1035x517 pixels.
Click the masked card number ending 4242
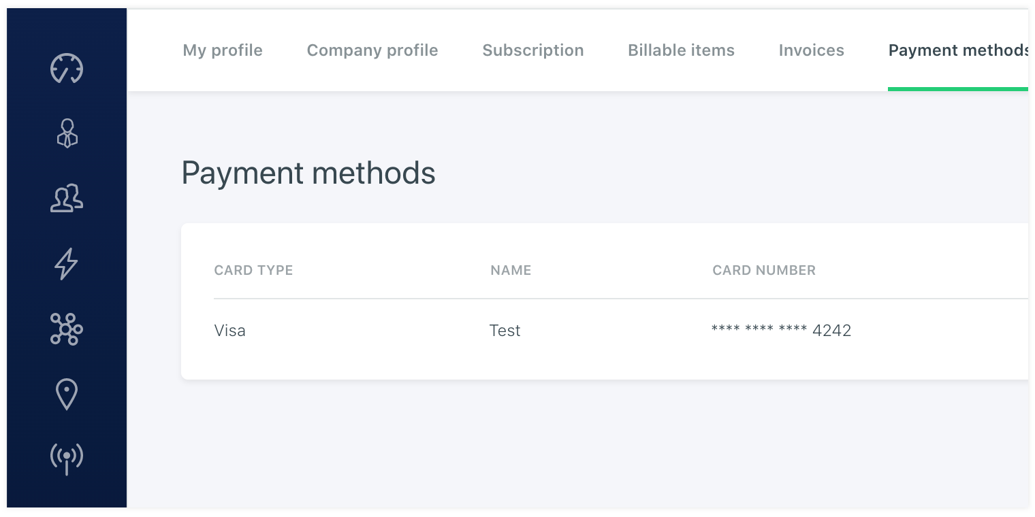pos(781,331)
